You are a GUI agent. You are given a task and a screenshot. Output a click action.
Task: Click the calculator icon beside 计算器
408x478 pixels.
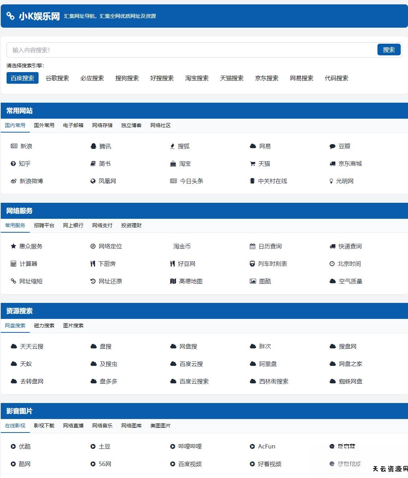[13, 264]
